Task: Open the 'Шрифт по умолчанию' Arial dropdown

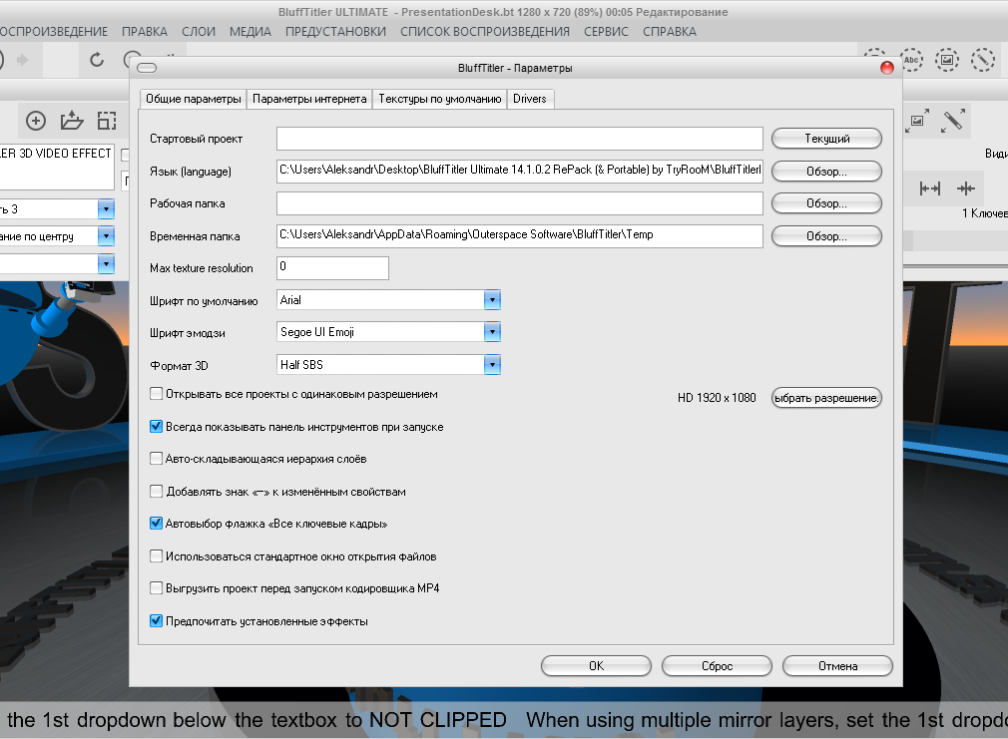Action: tap(492, 300)
